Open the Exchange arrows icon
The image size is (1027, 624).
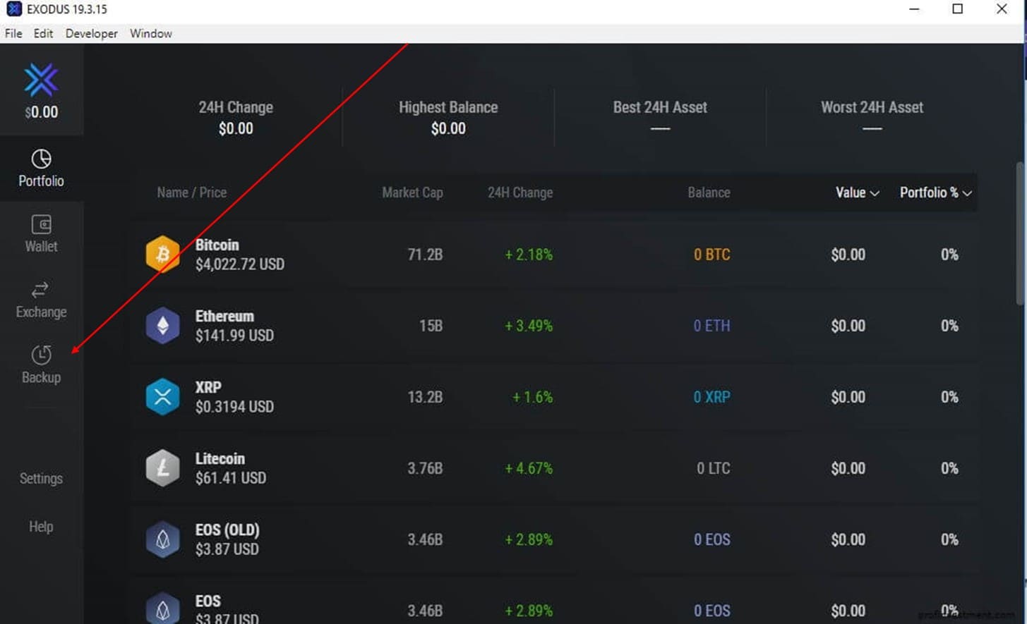tap(40, 290)
